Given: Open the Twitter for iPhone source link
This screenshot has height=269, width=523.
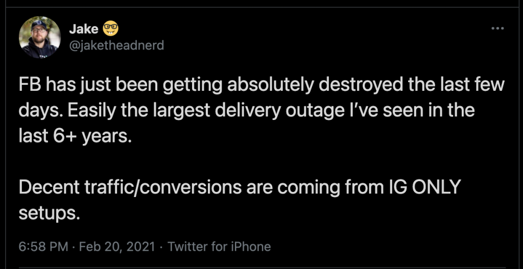Looking at the screenshot, I should [219, 247].
